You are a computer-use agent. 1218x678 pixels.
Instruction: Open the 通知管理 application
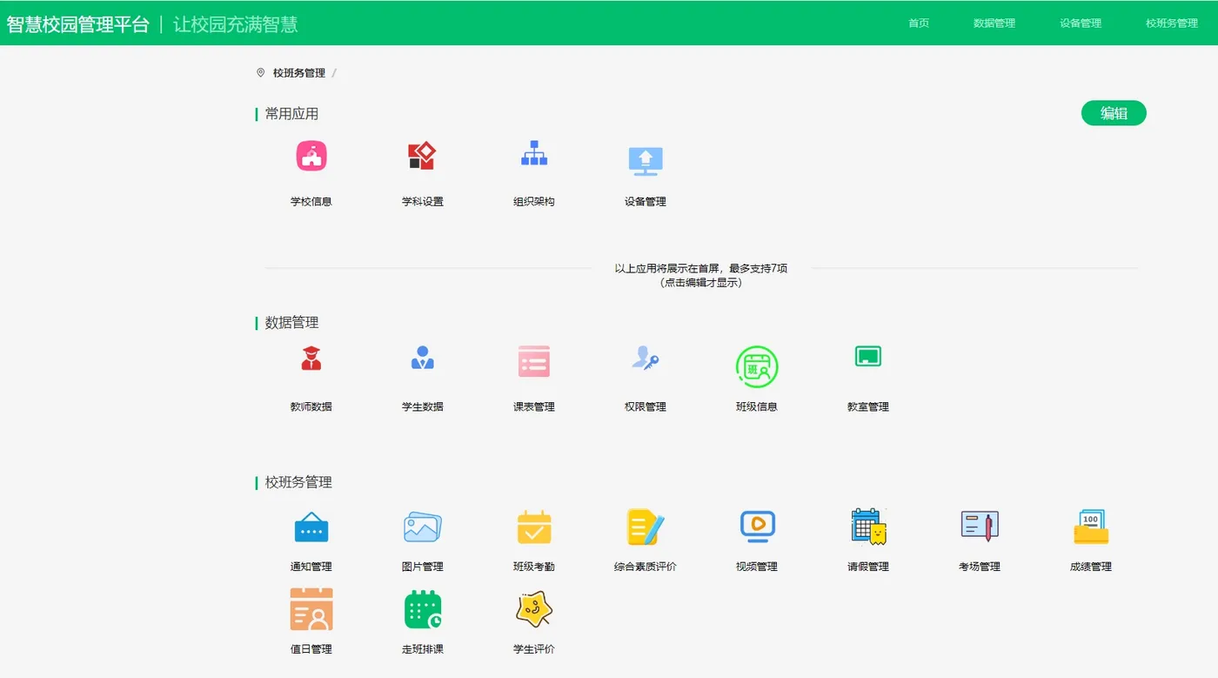pos(311,527)
